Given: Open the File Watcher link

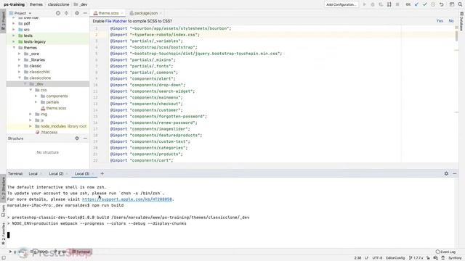Looking at the screenshot, I should point(116,21).
